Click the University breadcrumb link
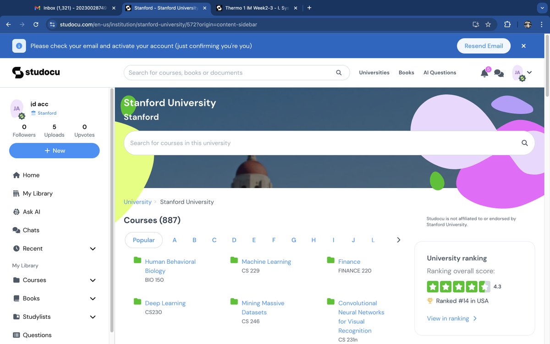The image size is (550, 344). (x=137, y=202)
